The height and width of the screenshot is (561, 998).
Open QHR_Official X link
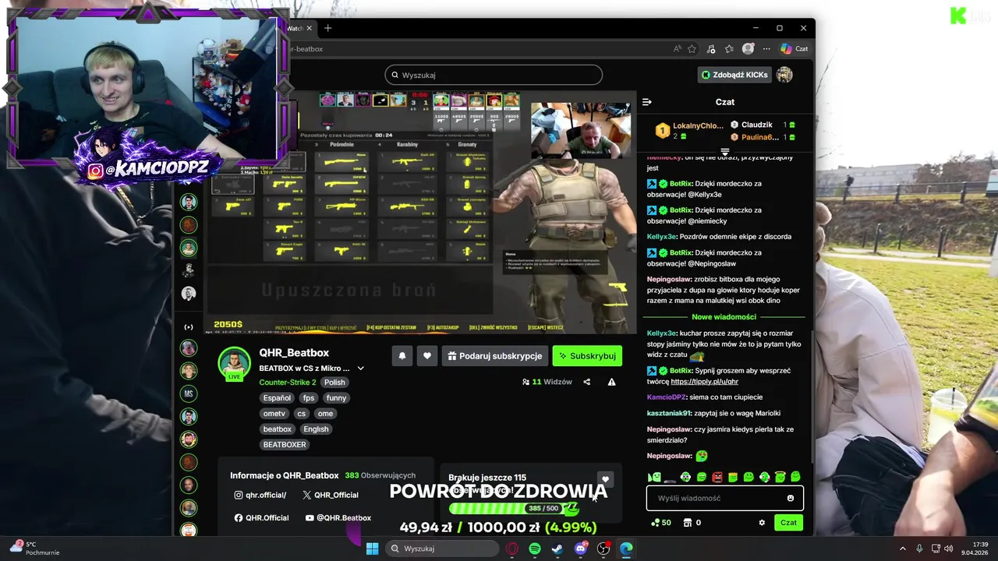pyautogui.click(x=331, y=495)
